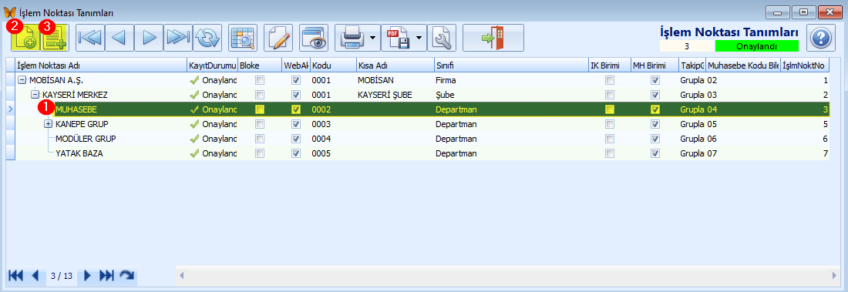Viewport: 848px width, 292px height.
Task: Click the add sub-record icon
Action: pyautogui.click(x=54, y=37)
